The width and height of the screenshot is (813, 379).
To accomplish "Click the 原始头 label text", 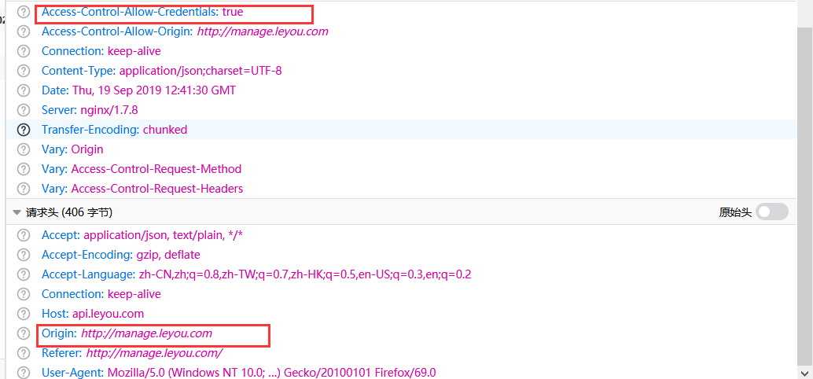I will coord(735,212).
